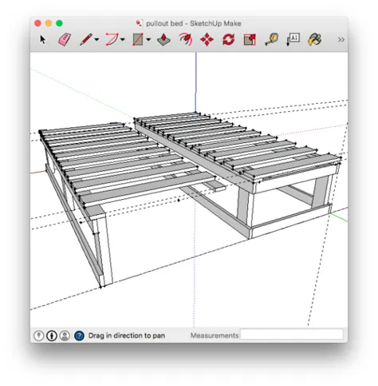Open dropdown arrow beside Line tool
This screenshot has height=386, width=378.
click(x=96, y=40)
